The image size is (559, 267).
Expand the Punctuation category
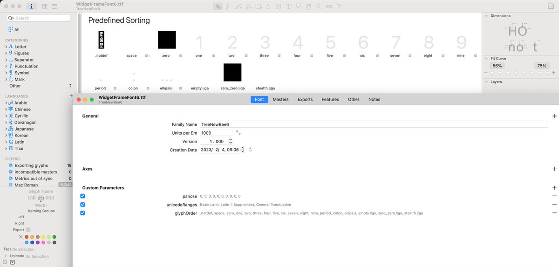[x=6, y=66]
